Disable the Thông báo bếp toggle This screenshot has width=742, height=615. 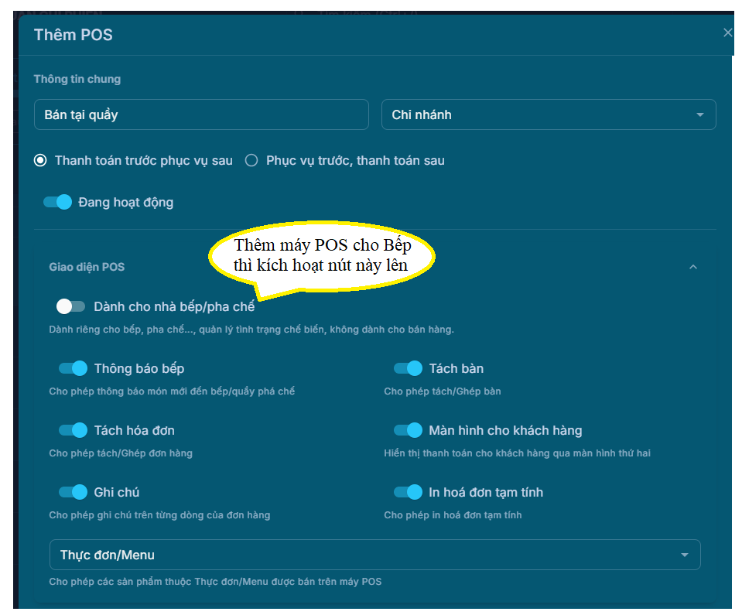click(x=74, y=368)
